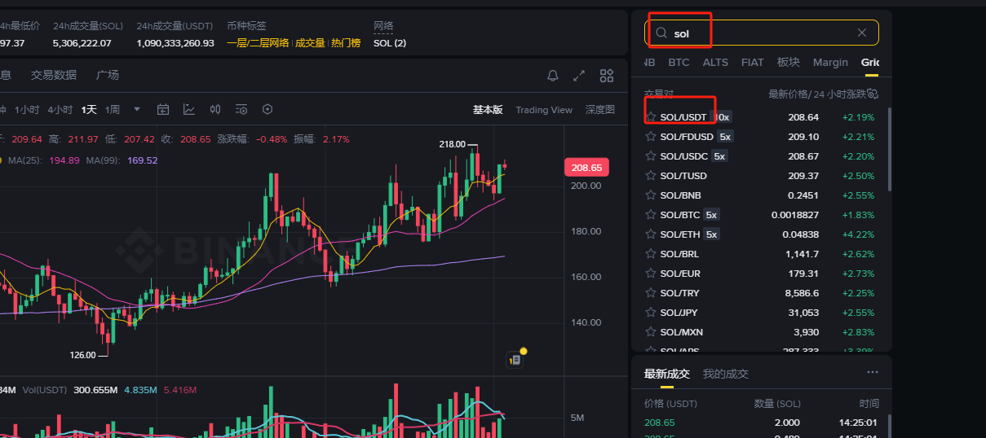Add SOL/EUR to favorites
Viewport: 986px width, 438px height.
pos(651,274)
